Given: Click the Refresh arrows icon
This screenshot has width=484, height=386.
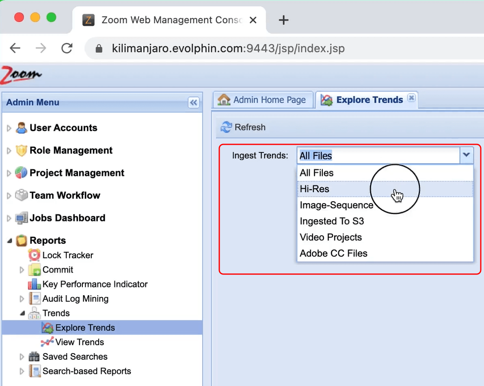Looking at the screenshot, I should (x=226, y=127).
